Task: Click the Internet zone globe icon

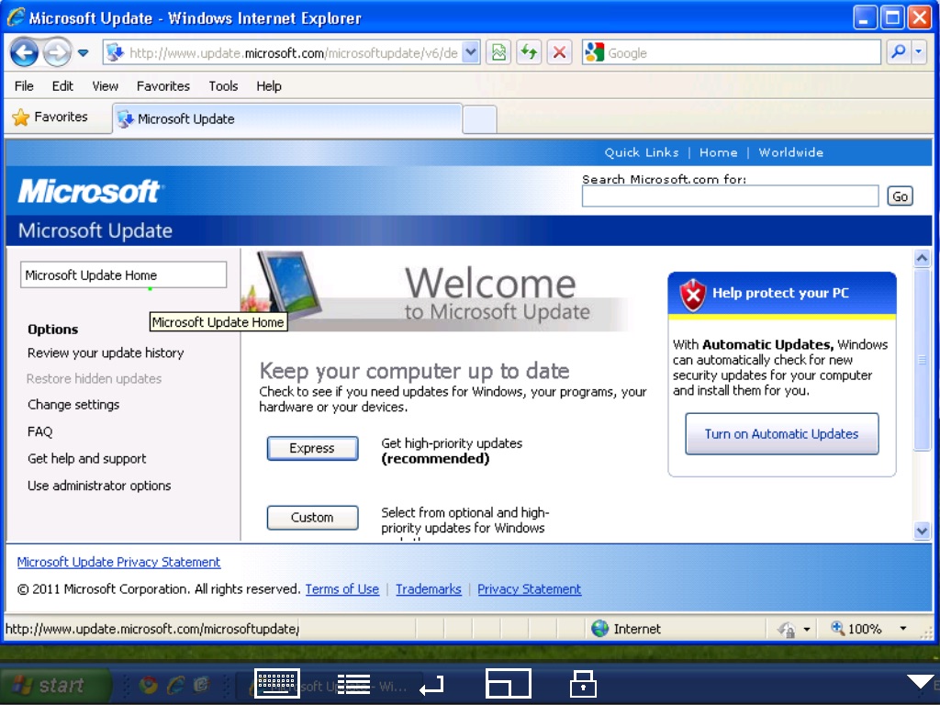Action: [599, 628]
